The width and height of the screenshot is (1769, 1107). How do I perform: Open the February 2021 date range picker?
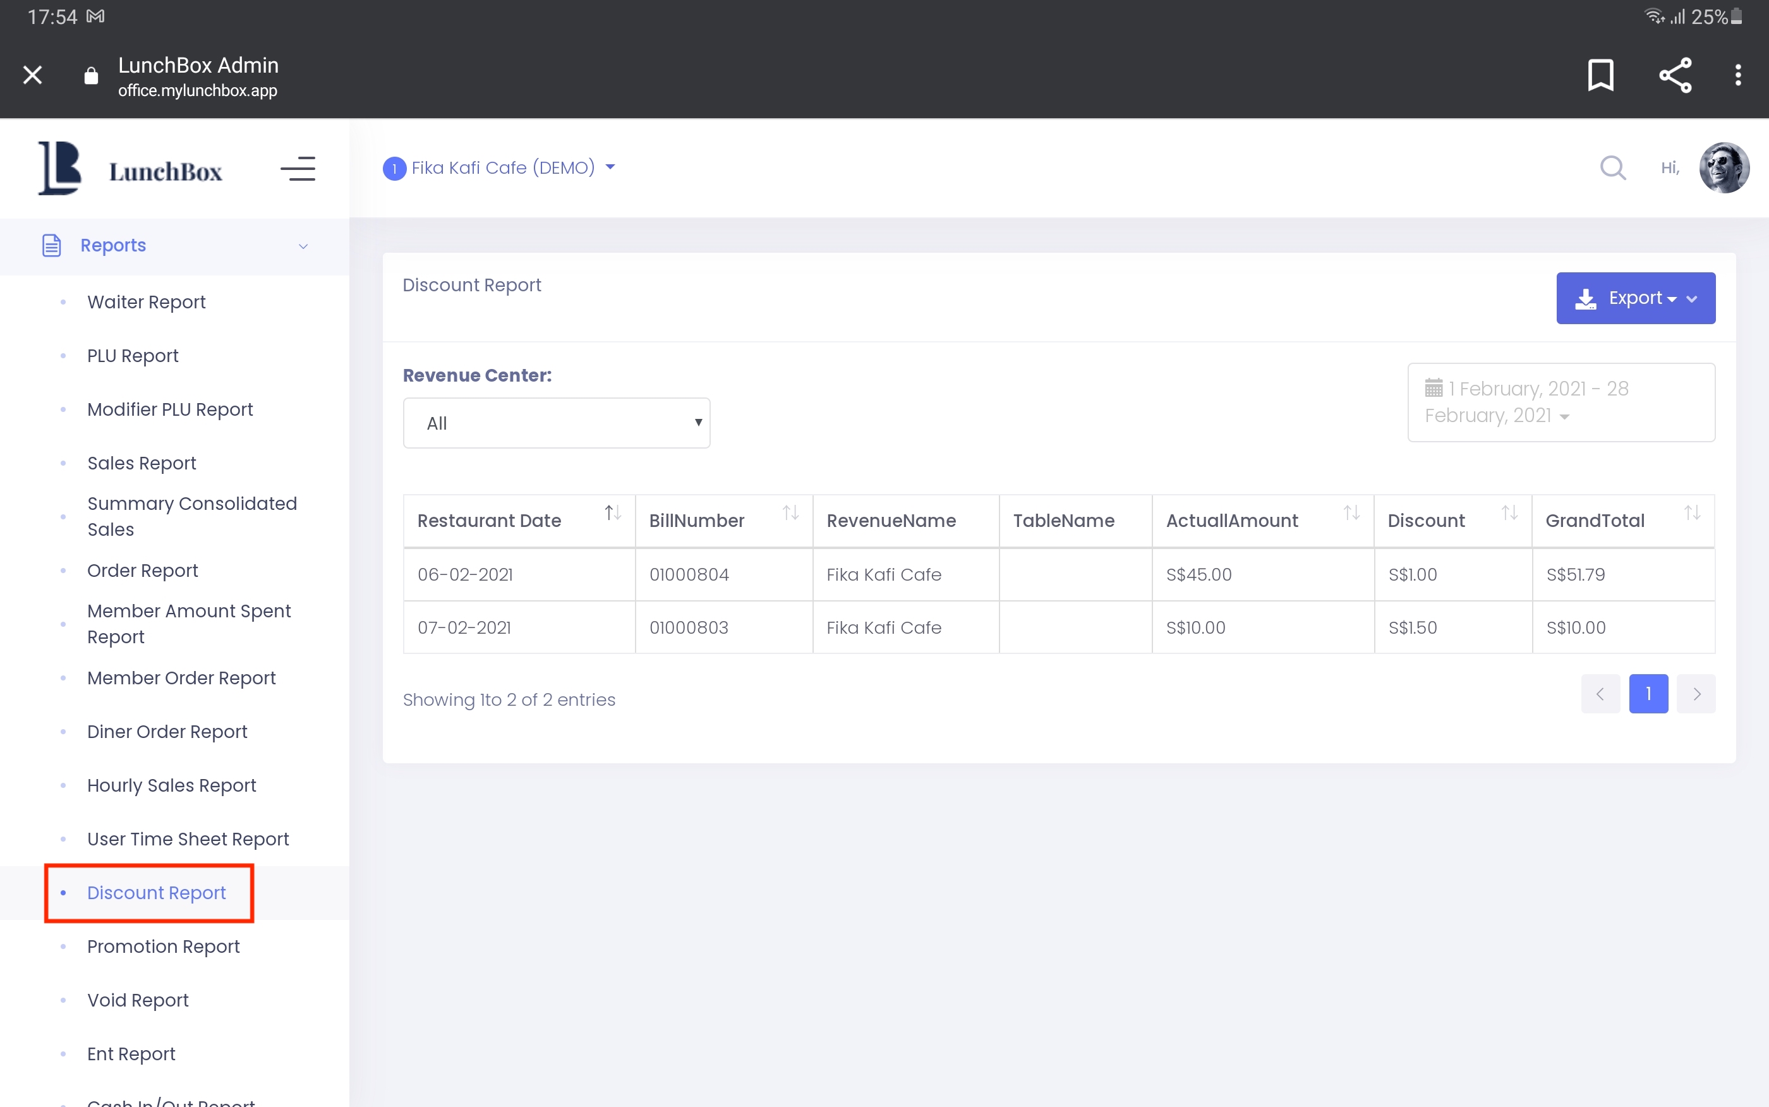tap(1561, 402)
